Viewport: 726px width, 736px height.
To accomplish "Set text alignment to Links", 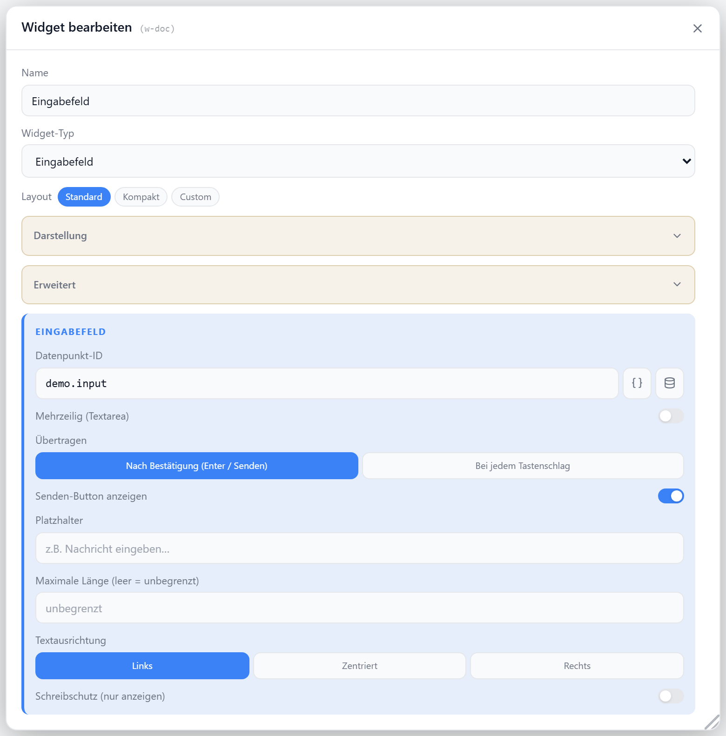I will (142, 666).
